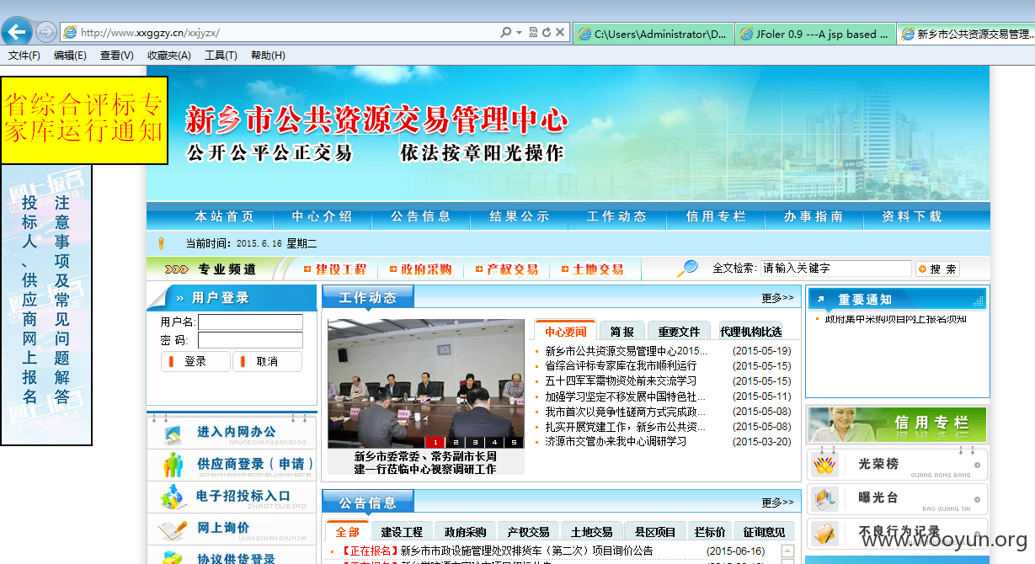Select the 简报 tab
This screenshot has width=1035, height=564.
pyautogui.click(x=622, y=332)
